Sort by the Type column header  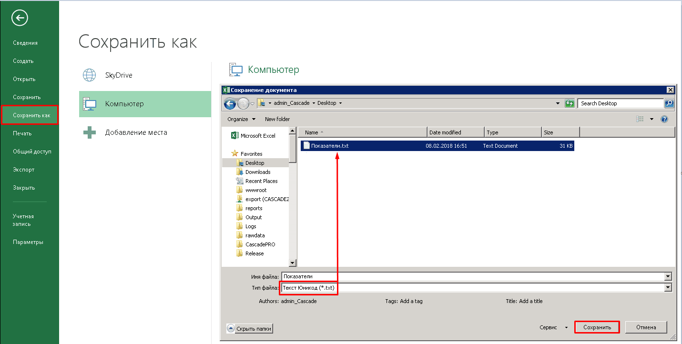click(513, 132)
